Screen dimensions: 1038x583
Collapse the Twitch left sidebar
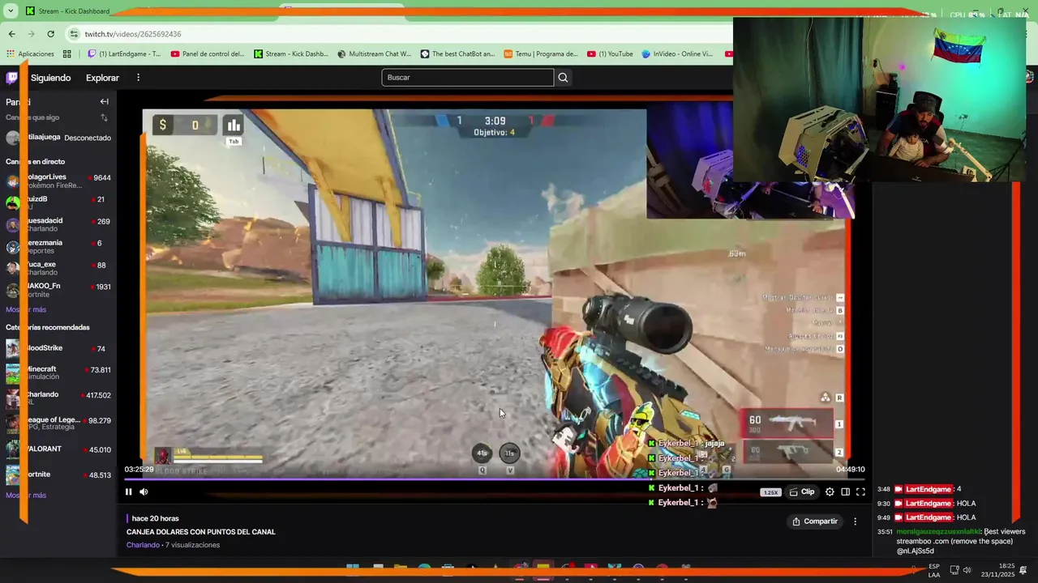point(104,101)
